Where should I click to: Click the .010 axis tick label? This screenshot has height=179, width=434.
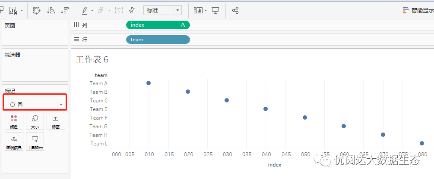149,154
